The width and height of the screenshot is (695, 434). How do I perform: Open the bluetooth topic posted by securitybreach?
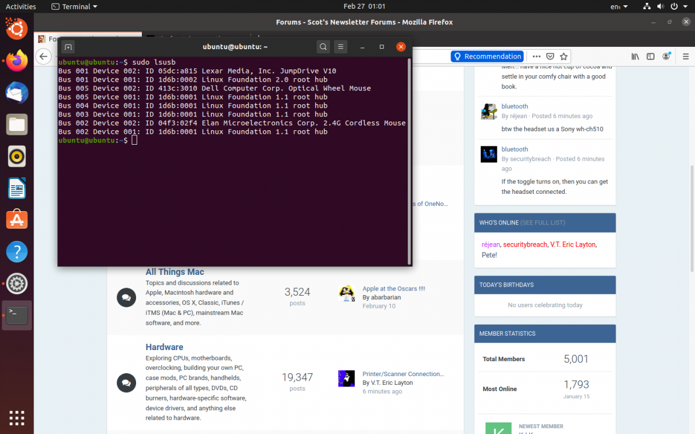pos(515,149)
